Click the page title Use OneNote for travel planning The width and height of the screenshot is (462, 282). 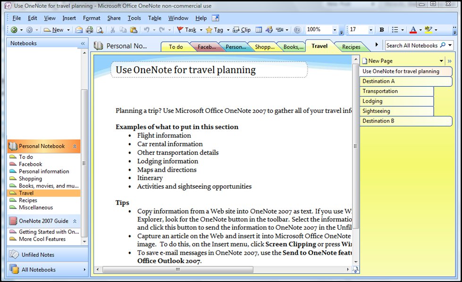(185, 70)
